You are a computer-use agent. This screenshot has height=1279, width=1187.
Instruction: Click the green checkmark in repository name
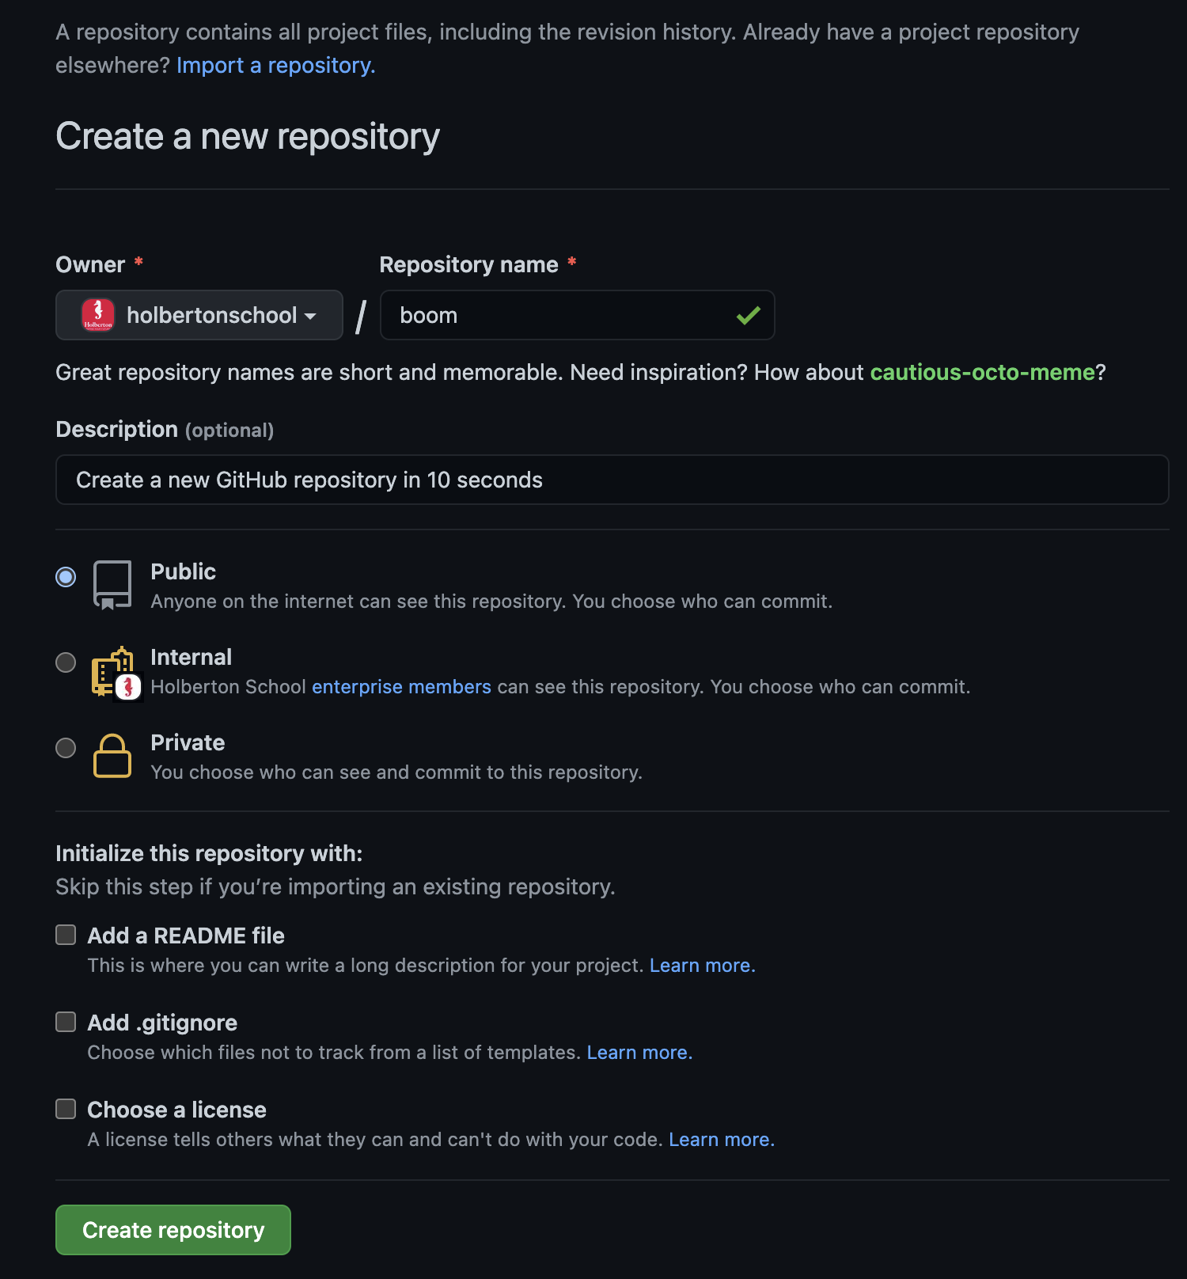point(748,316)
